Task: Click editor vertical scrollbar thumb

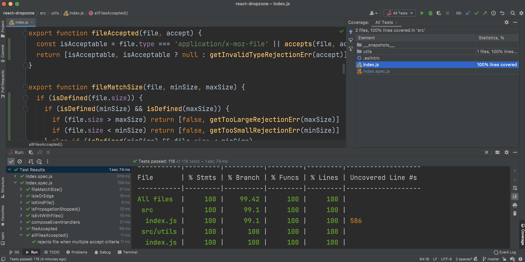Action: pos(344,68)
